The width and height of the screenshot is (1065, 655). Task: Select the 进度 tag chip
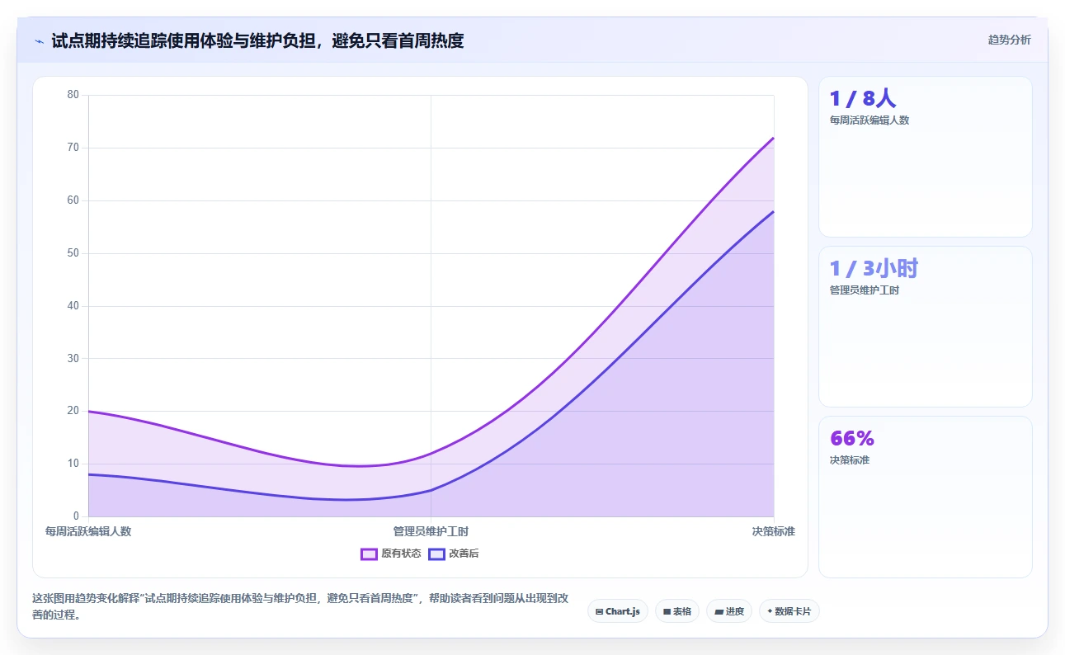(x=729, y=611)
